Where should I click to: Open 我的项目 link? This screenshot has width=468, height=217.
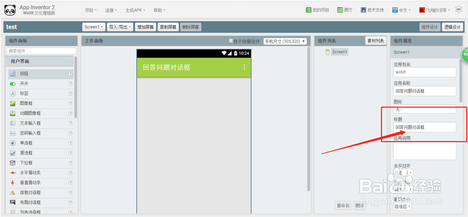(x=317, y=10)
